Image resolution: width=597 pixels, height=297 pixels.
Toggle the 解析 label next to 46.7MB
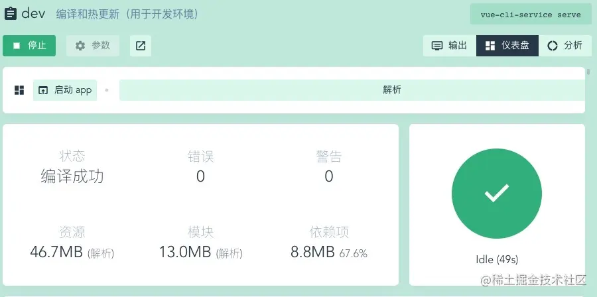click(x=101, y=253)
